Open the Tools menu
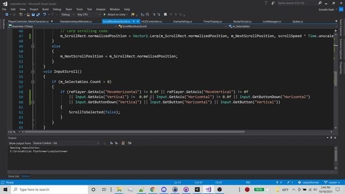The image size is (345, 194). [79, 9]
